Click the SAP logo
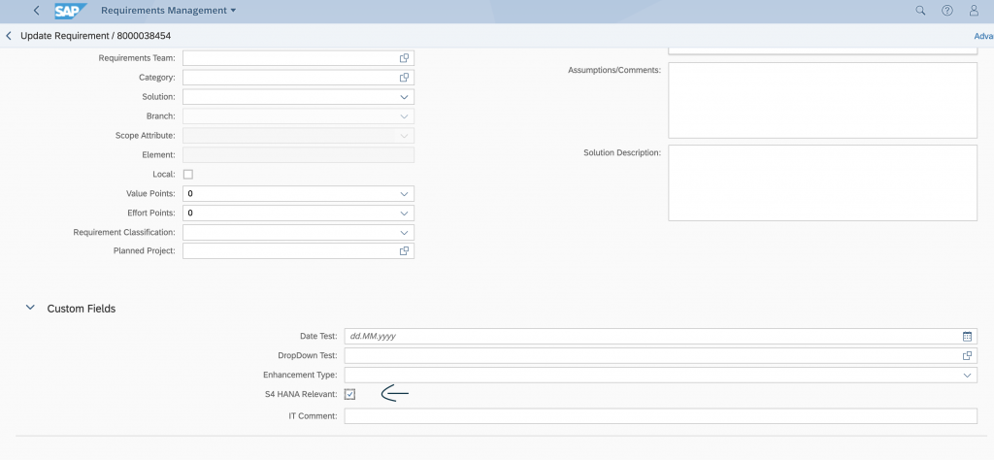The height and width of the screenshot is (460, 994). pyautogui.click(x=70, y=11)
